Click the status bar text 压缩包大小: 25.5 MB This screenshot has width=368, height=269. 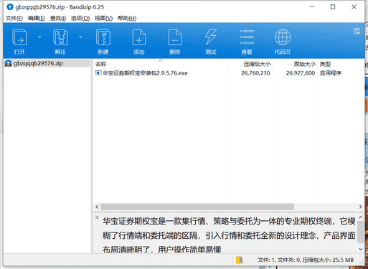[328, 260]
